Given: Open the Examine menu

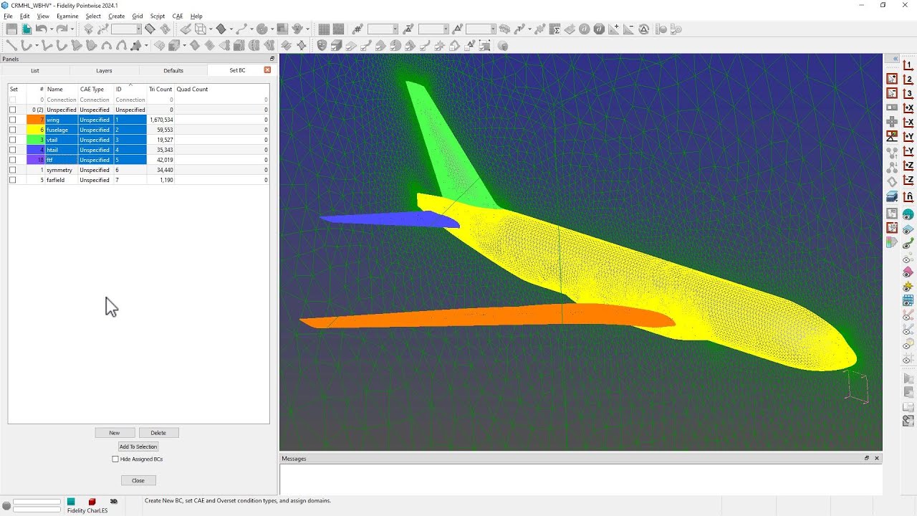Looking at the screenshot, I should tap(67, 16).
